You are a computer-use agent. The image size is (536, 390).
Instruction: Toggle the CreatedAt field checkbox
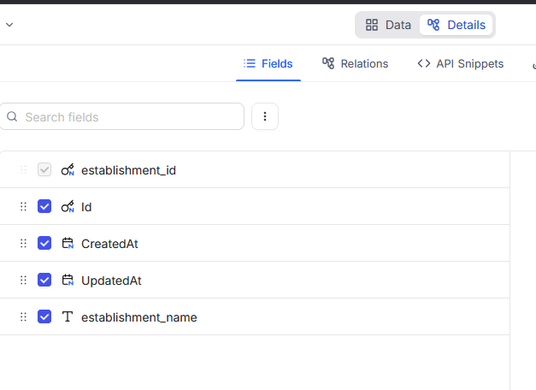click(44, 244)
